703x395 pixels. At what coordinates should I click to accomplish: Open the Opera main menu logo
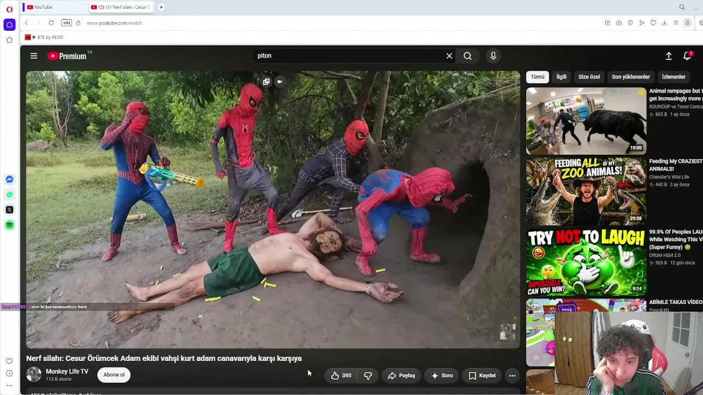9,9
